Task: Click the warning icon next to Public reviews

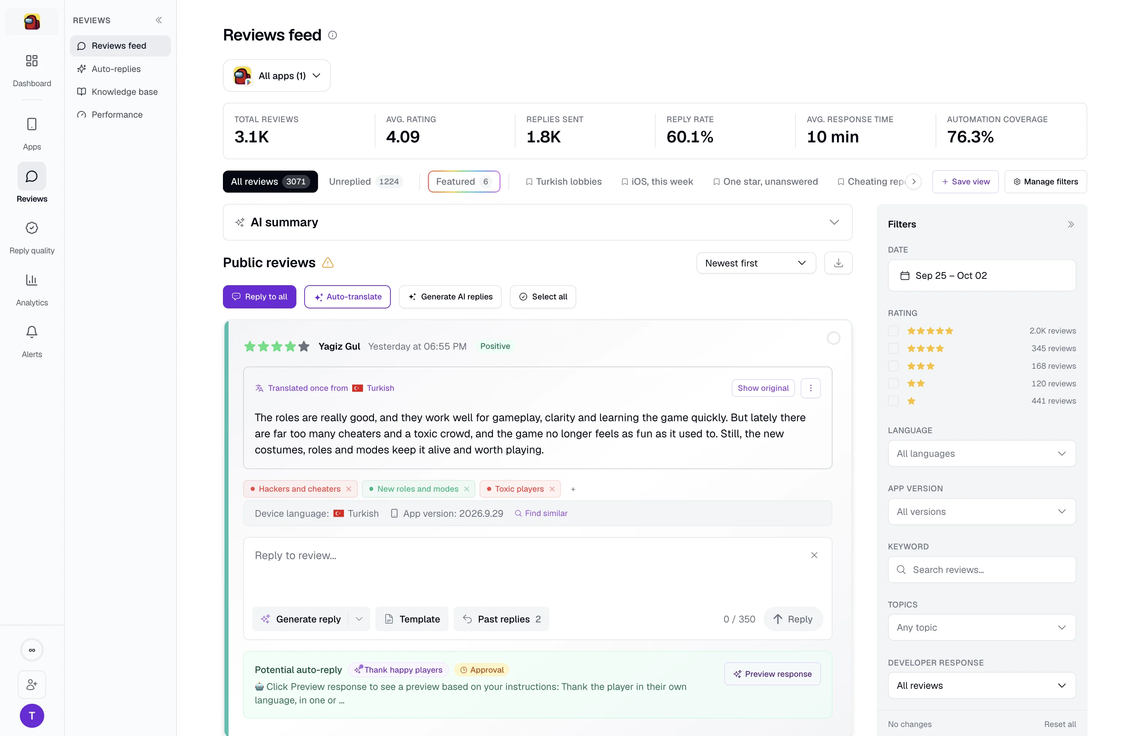Action: coord(327,262)
